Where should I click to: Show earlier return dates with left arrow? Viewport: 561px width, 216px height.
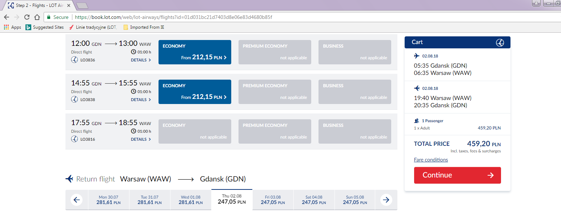click(76, 200)
